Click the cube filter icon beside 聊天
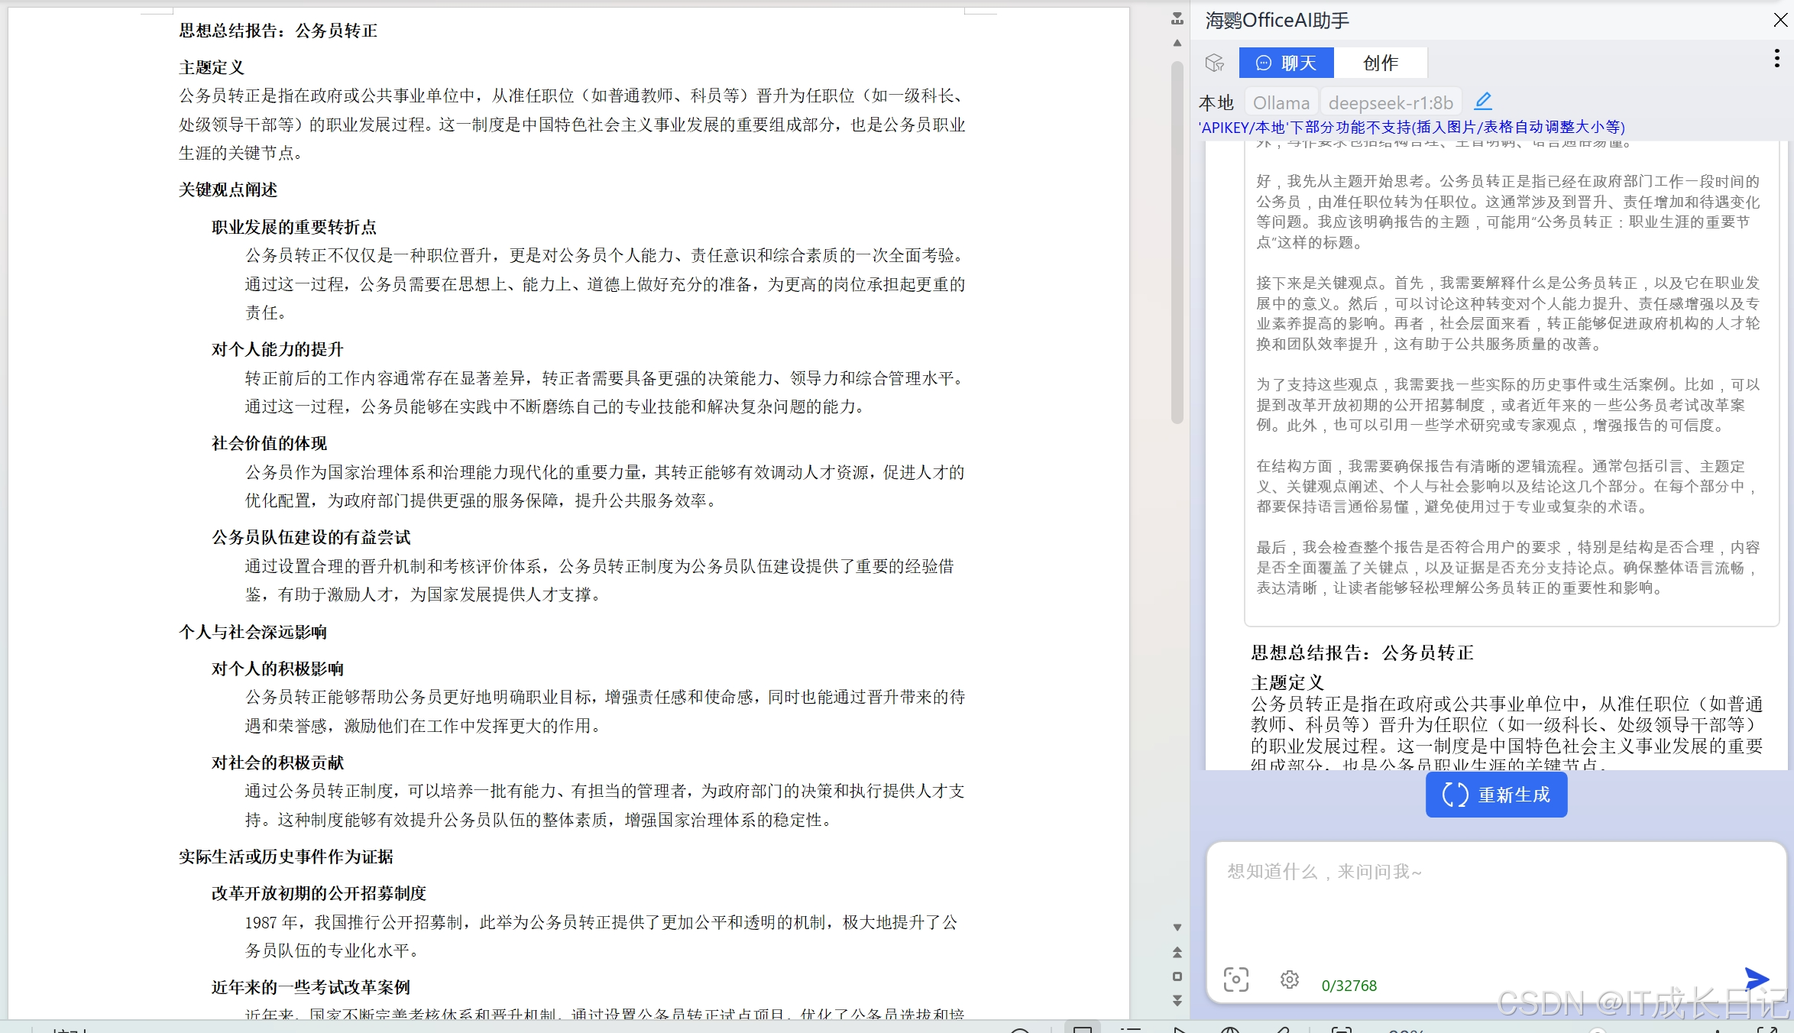This screenshot has width=1794, height=1033. coord(1215,63)
